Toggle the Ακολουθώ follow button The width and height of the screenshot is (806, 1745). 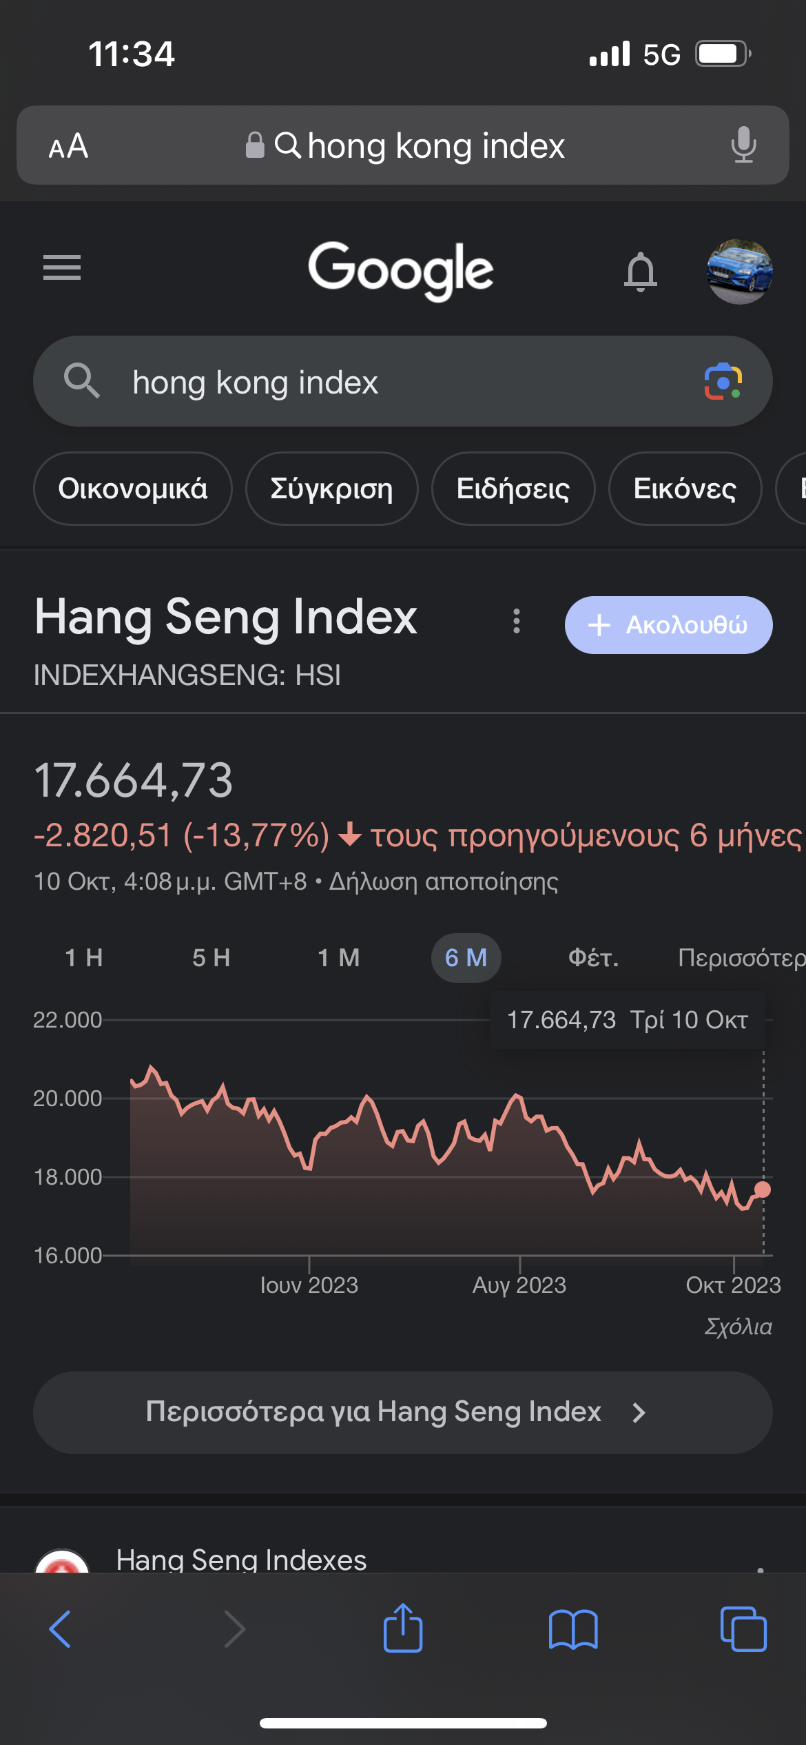point(668,625)
